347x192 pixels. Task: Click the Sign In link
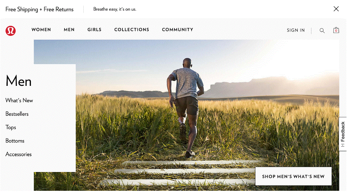tap(296, 30)
